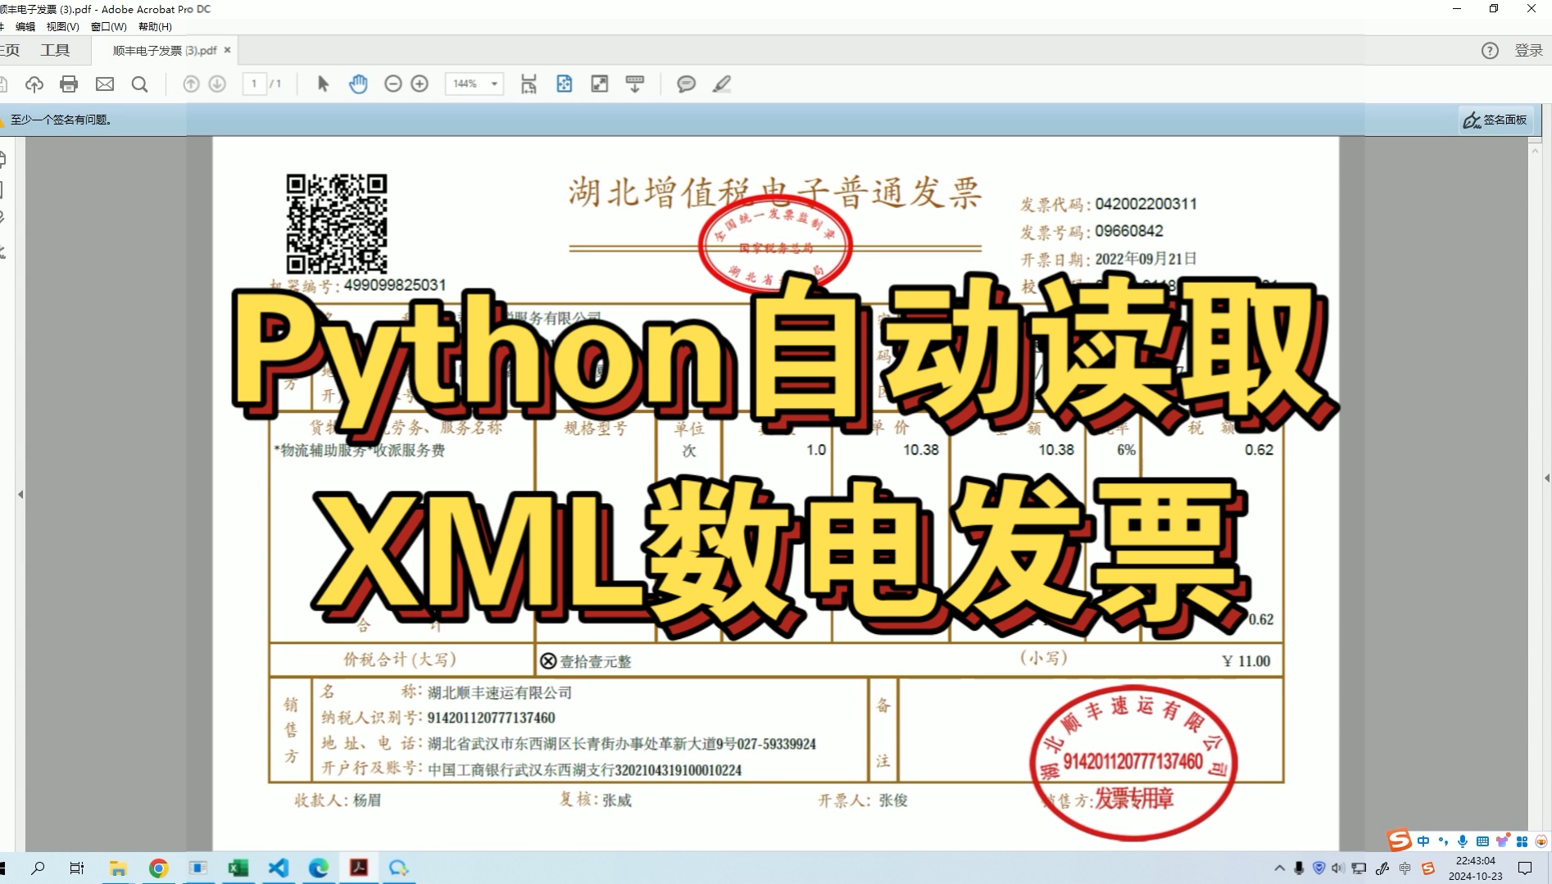Viewport: 1552px width, 884px height.
Task: Toggle Sogou 中 Chinese input mode
Action: [x=1423, y=841]
